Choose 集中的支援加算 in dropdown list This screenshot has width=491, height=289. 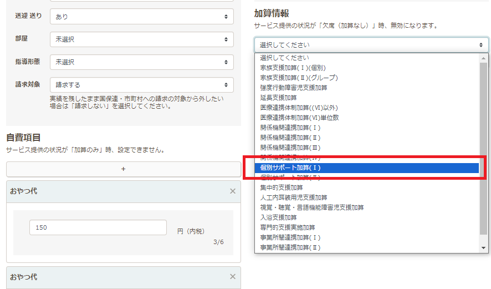click(367, 187)
